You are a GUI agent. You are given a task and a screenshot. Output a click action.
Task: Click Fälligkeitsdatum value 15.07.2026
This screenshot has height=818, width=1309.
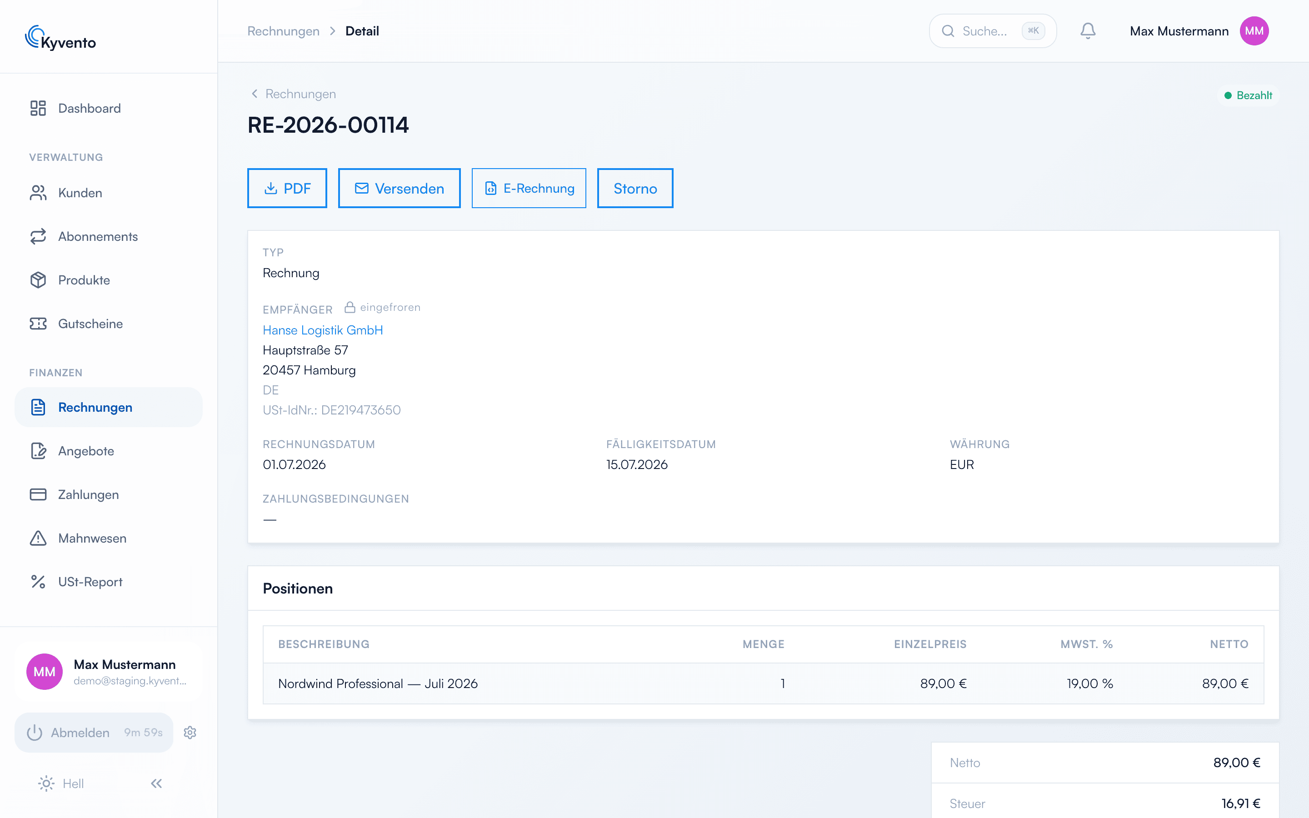pyautogui.click(x=637, y=464)
